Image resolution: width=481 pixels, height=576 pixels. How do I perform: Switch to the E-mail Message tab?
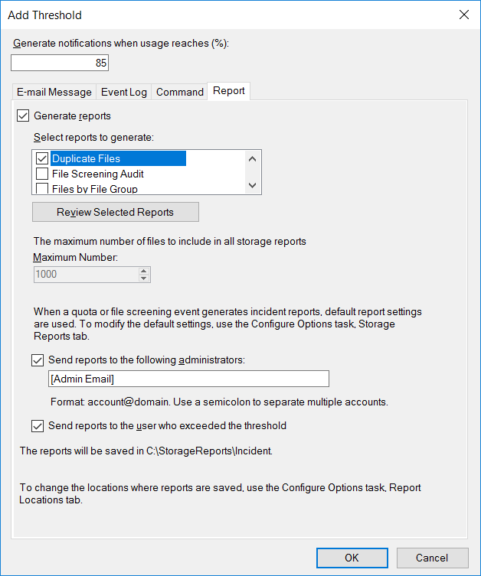(54, 92)
